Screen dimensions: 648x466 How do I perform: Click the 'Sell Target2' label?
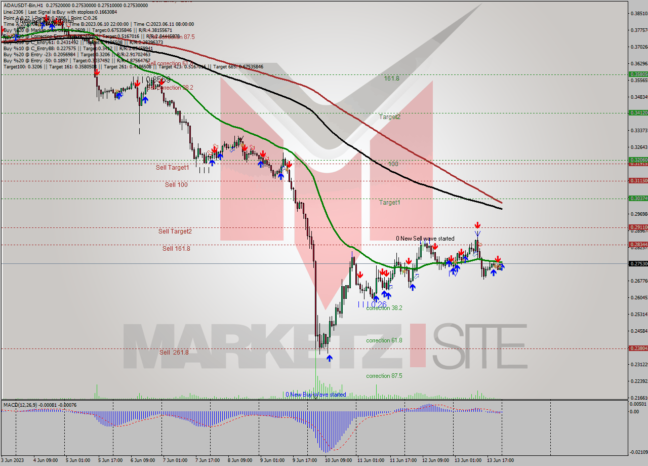pos(175,231)
